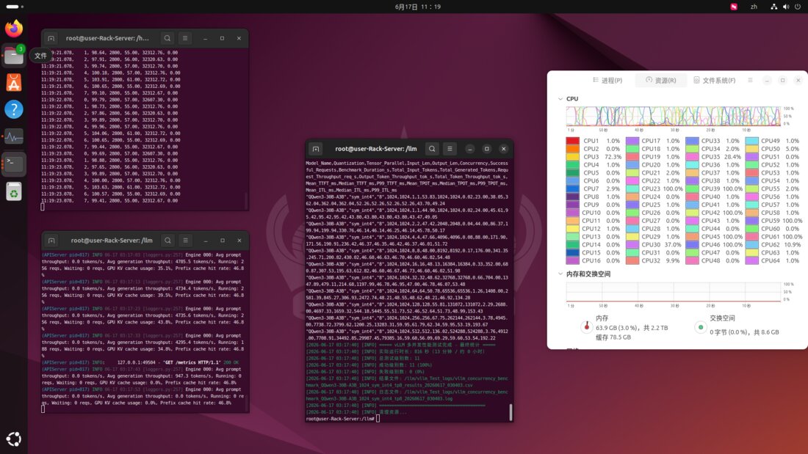Image resolution: width=808 pixels, height=454 pixels.
Task: Open the Help icon in the dock
Action: click(14, 109)
